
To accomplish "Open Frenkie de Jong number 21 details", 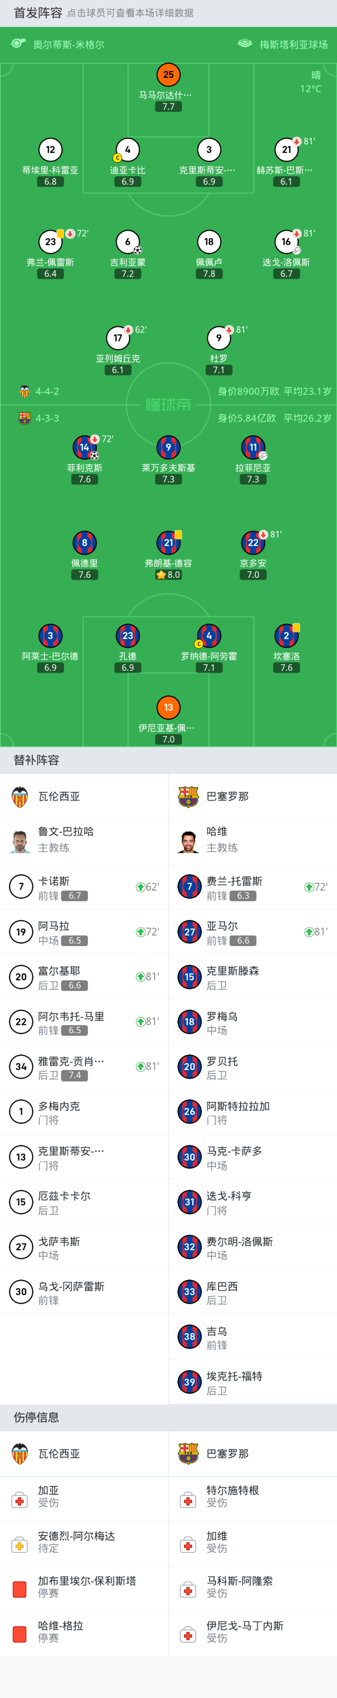I will click(x=168, y=543).
